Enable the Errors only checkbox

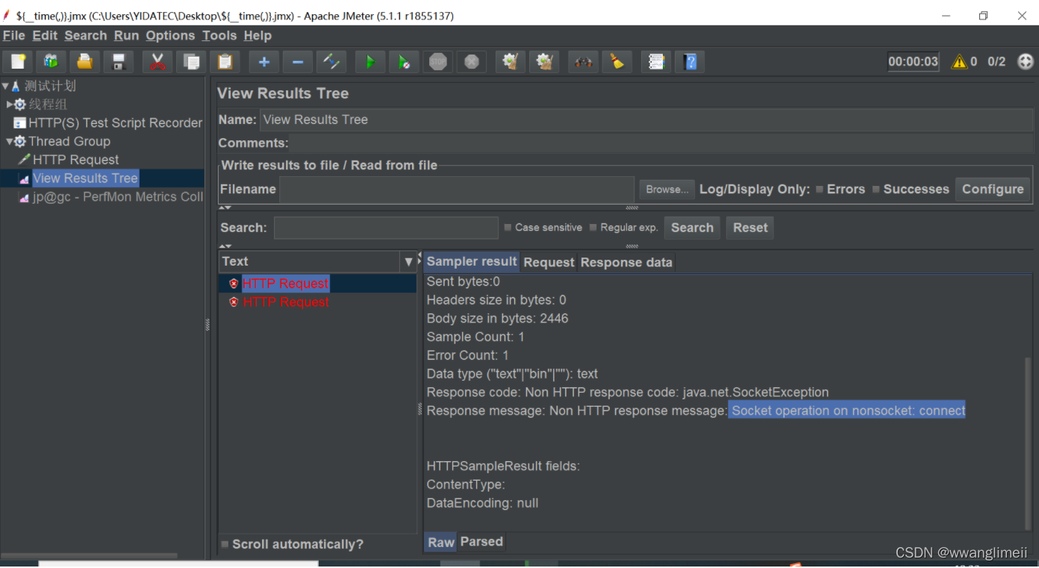point(820,190)
